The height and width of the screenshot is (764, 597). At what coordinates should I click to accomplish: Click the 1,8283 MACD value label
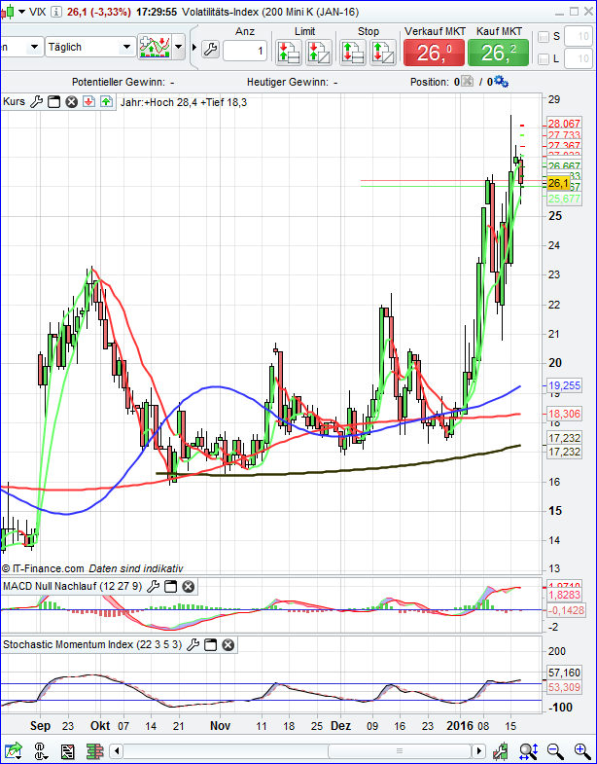pos(564,595)
